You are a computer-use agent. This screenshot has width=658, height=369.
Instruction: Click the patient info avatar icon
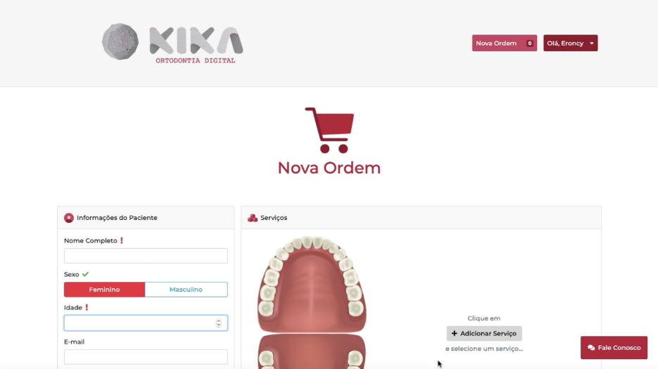[69, 218]
